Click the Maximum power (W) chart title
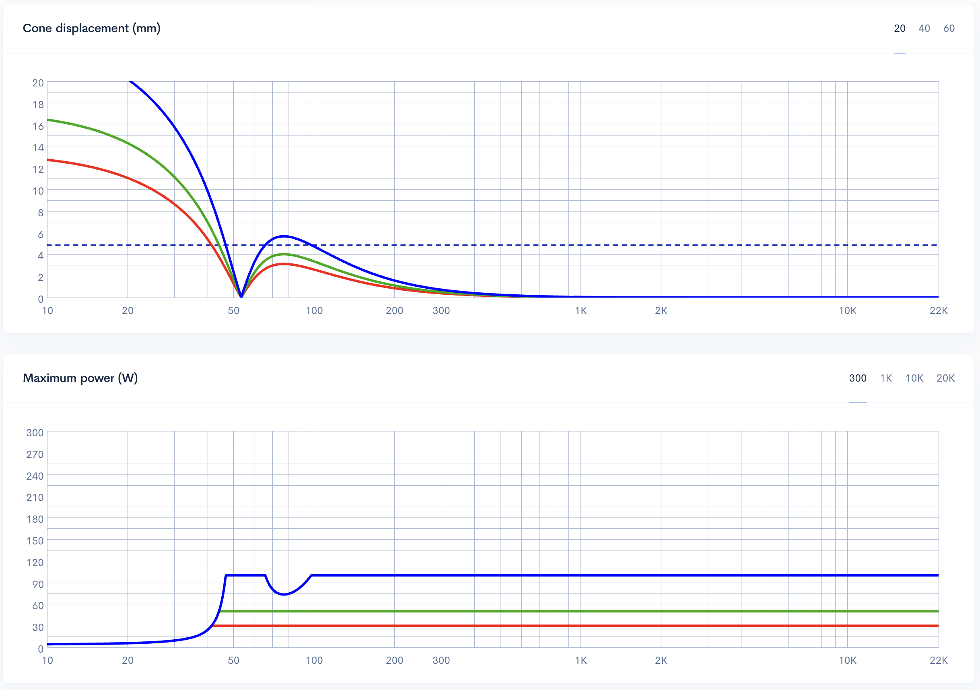Screen dimensions: 980x690 [x=80, y=378]
